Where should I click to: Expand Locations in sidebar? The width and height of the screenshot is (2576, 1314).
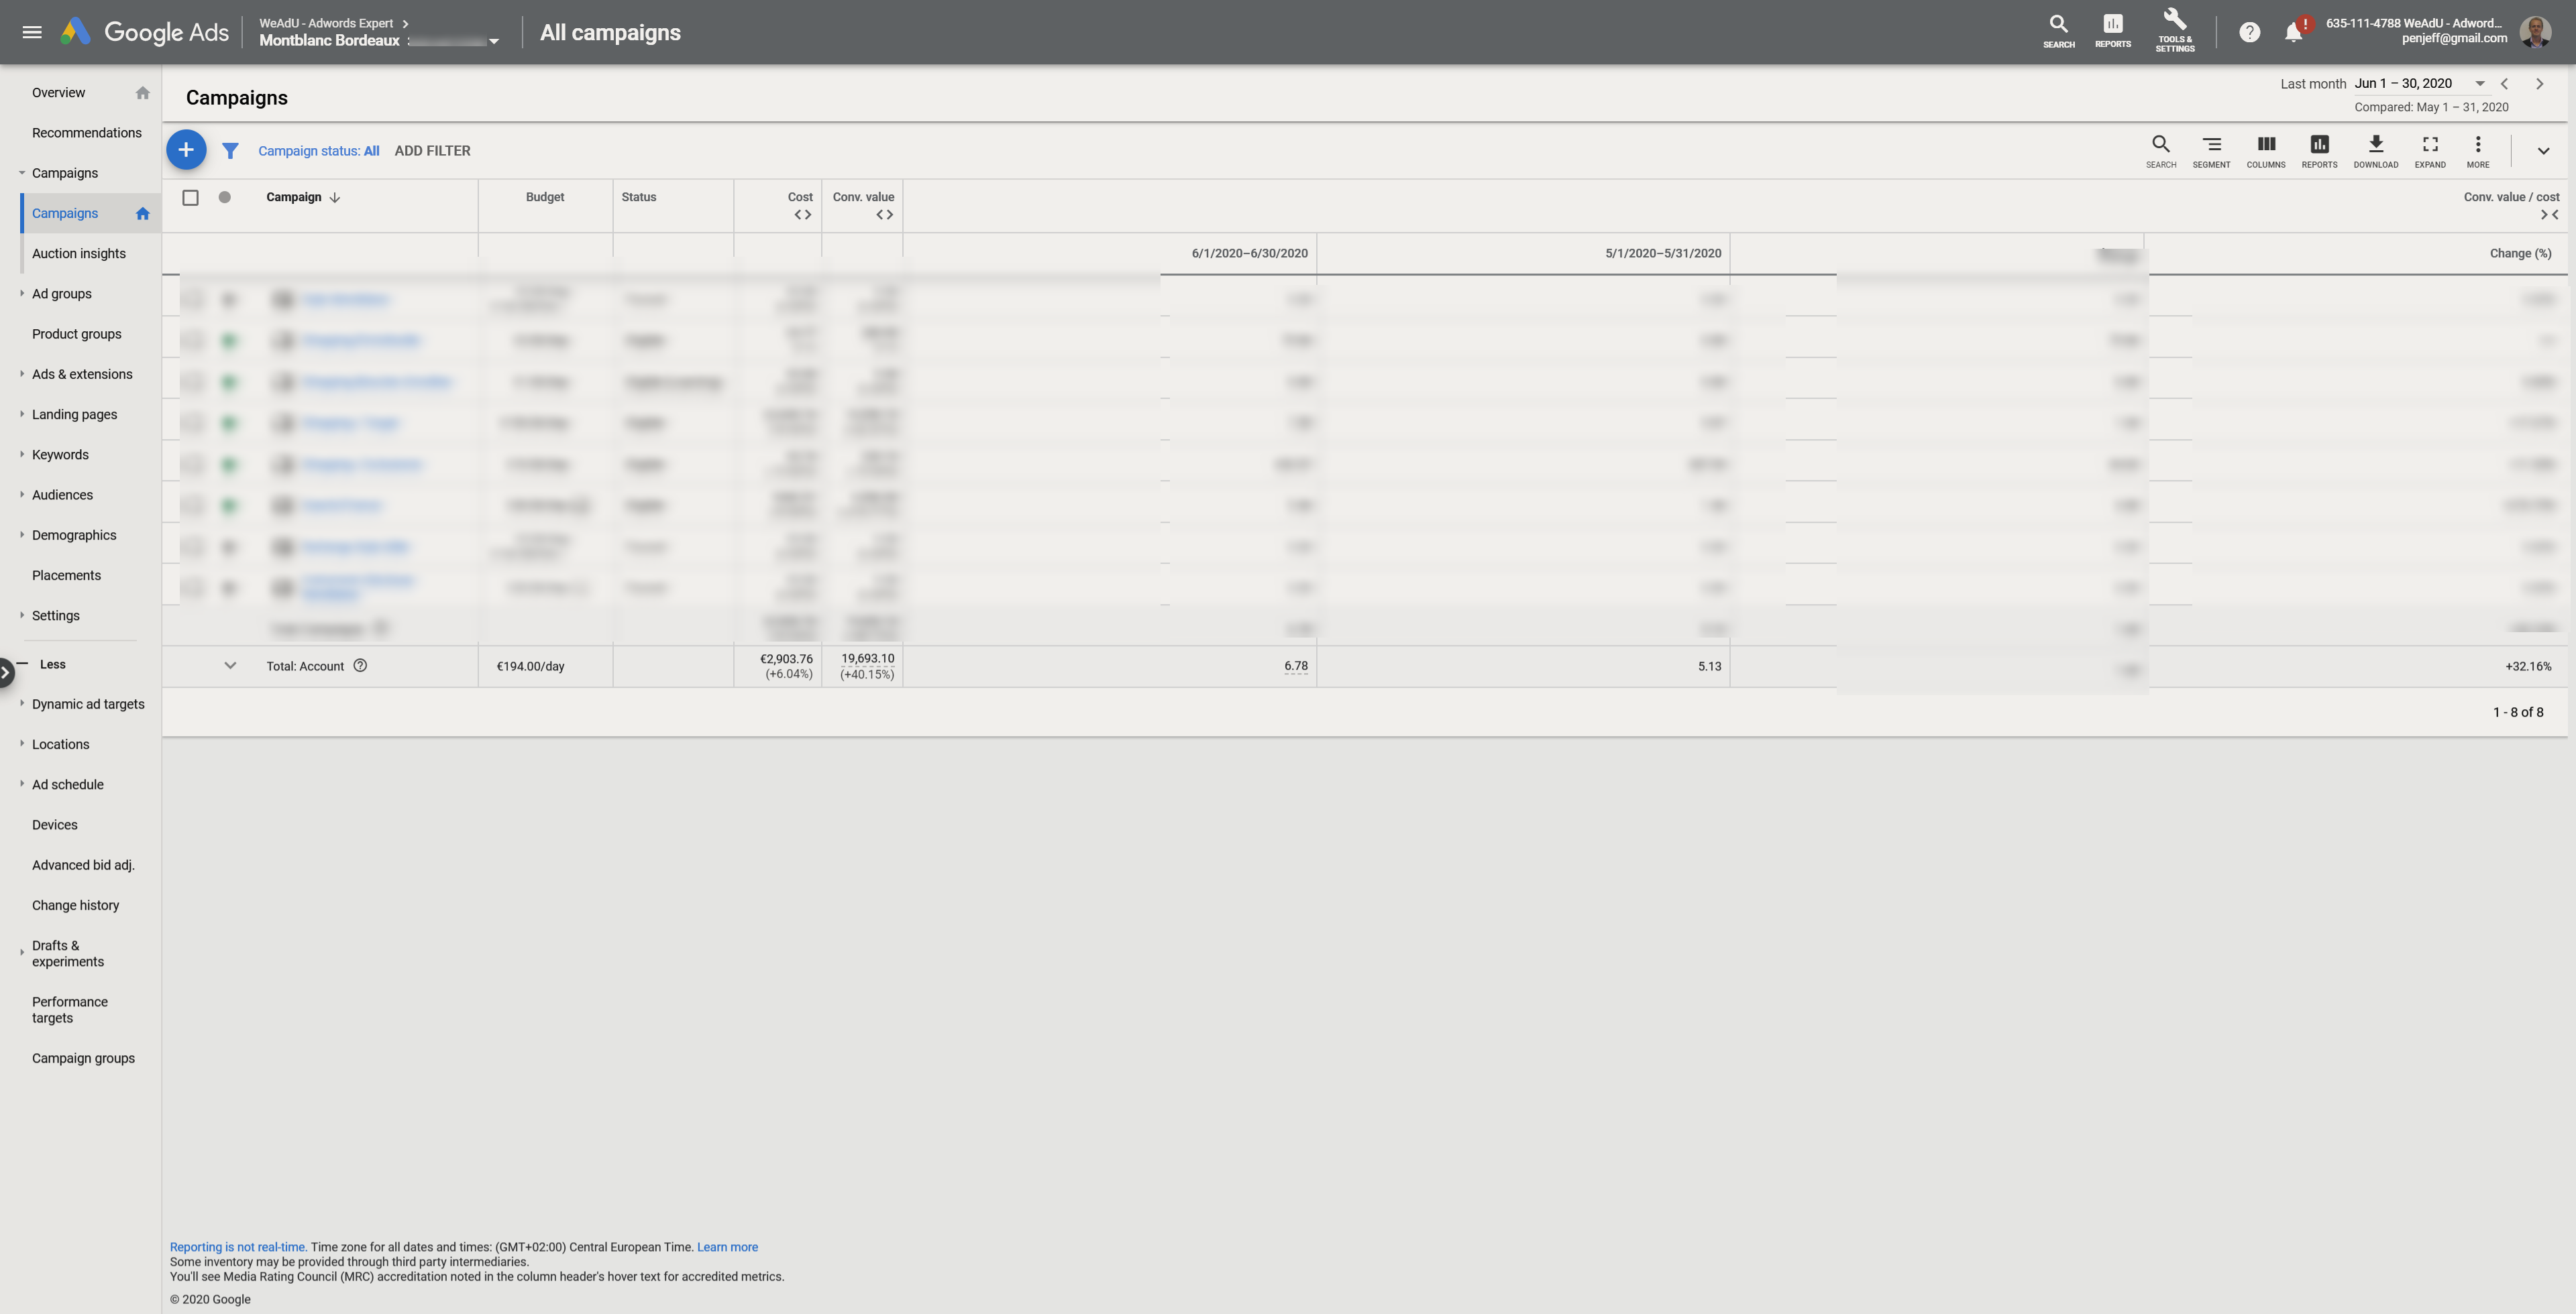[x=22, y=743]
